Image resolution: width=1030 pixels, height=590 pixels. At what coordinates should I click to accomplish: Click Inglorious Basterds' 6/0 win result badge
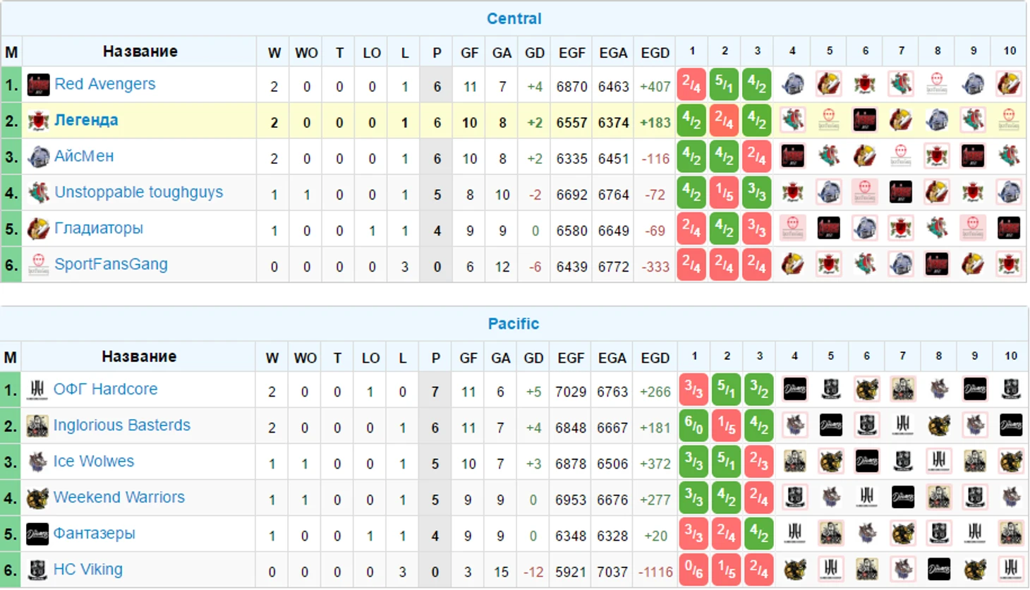(693, 426)
